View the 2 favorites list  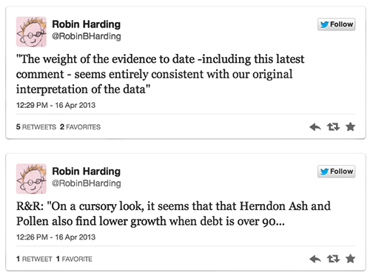[x=80, y=127]
